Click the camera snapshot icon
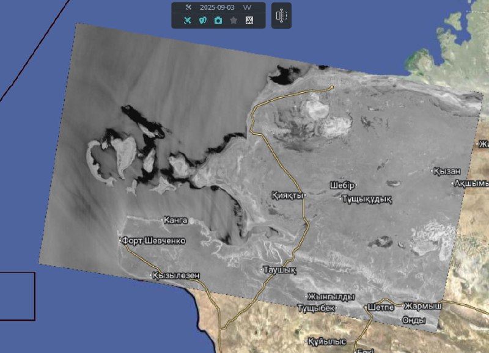Screen dimensions: 489x353 218,20
